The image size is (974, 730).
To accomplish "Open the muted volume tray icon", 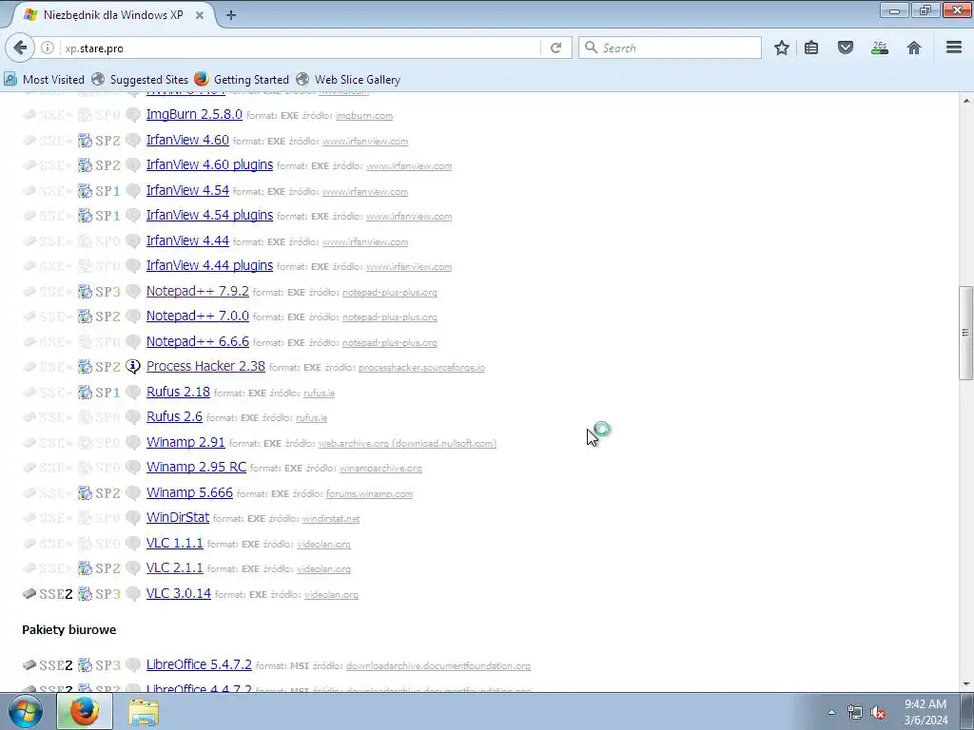I will click(878, 713).
